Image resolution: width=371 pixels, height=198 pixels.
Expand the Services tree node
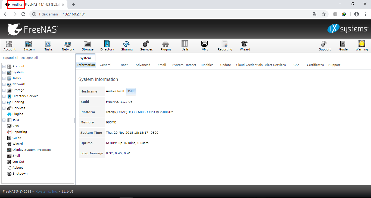tap(4, 108)
